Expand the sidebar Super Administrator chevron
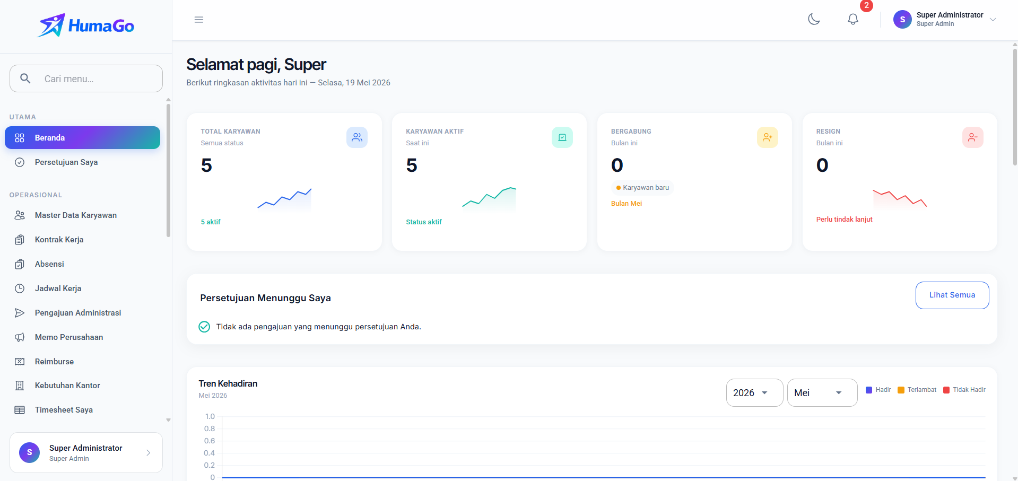The height and width of the screenshot is (481, 1018). (x=149, y=452)
